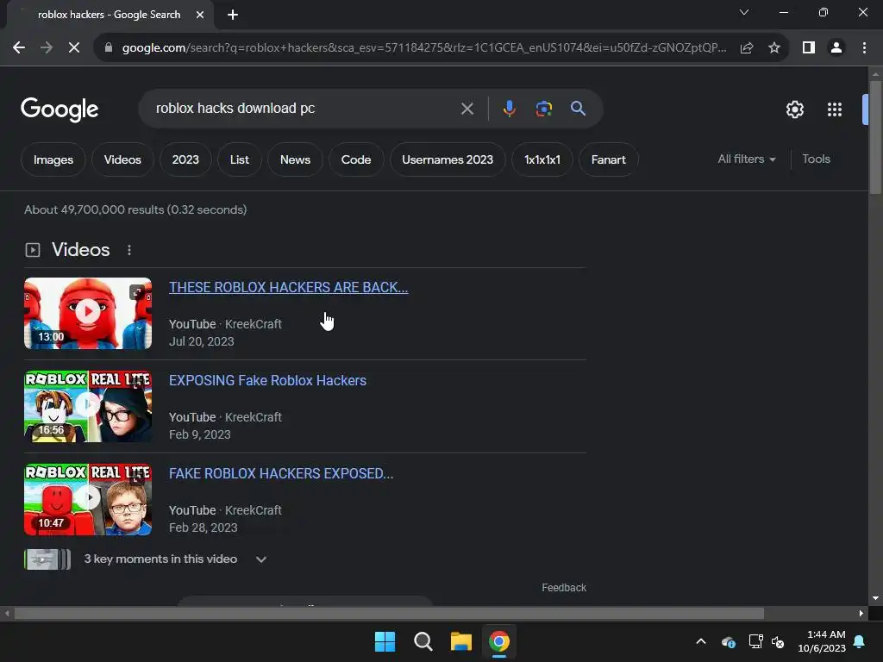
Task: Open FAKE ROBLOX HACKERS EXPOSED link
Action: click(x=281, y=473)
